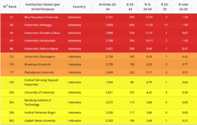
Task: Select Universitas Hasanuddin cell
Action: [x=40, y=41]
